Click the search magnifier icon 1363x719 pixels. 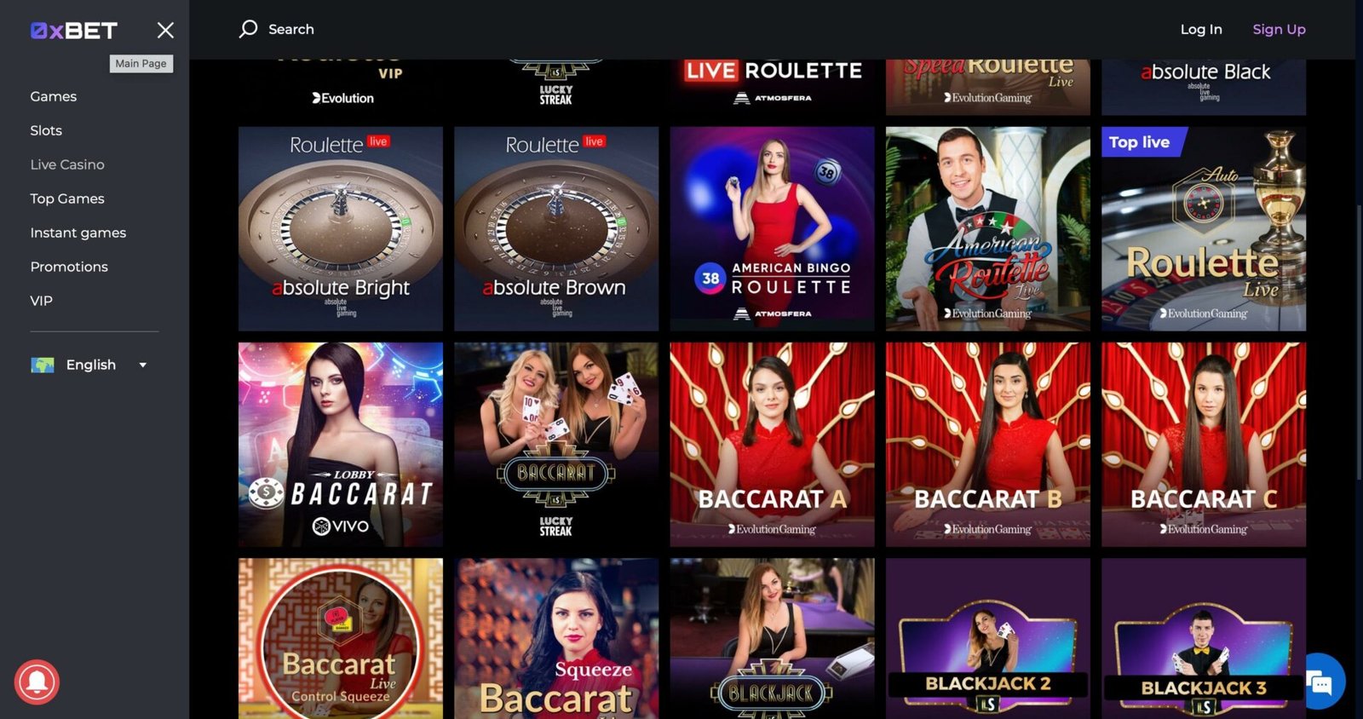pos(248,29)
